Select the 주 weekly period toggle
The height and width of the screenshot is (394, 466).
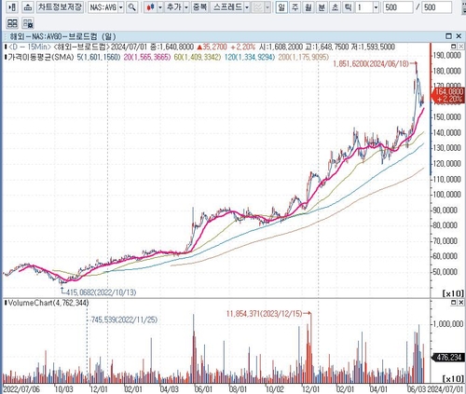pyautogui.click(x=295, y=7)
